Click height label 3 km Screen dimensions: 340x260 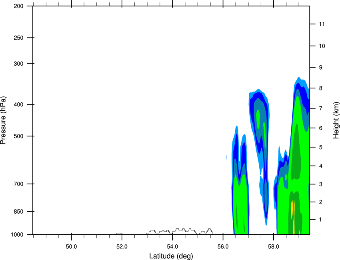pyautogui.click(x=321, y=184)
